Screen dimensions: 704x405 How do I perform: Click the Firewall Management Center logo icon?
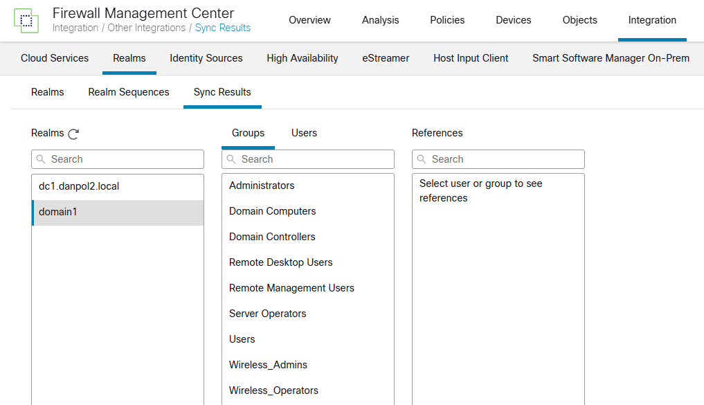point(26,21)
